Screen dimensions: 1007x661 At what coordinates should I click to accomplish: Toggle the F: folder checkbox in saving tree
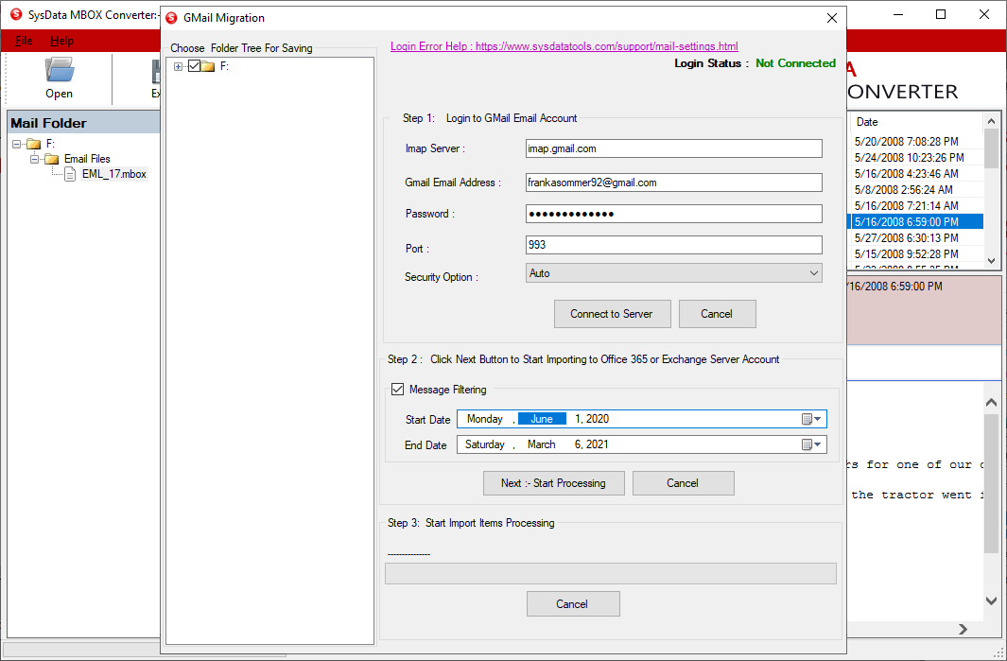point(194,65)
